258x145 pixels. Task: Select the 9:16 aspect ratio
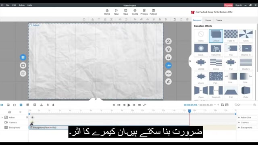(x=169, y=73)
